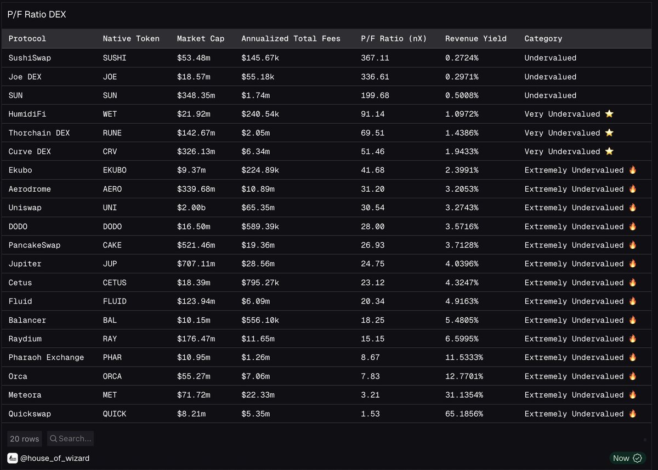Click the 91.14 P/F ratio value

[x=373, y=114]
